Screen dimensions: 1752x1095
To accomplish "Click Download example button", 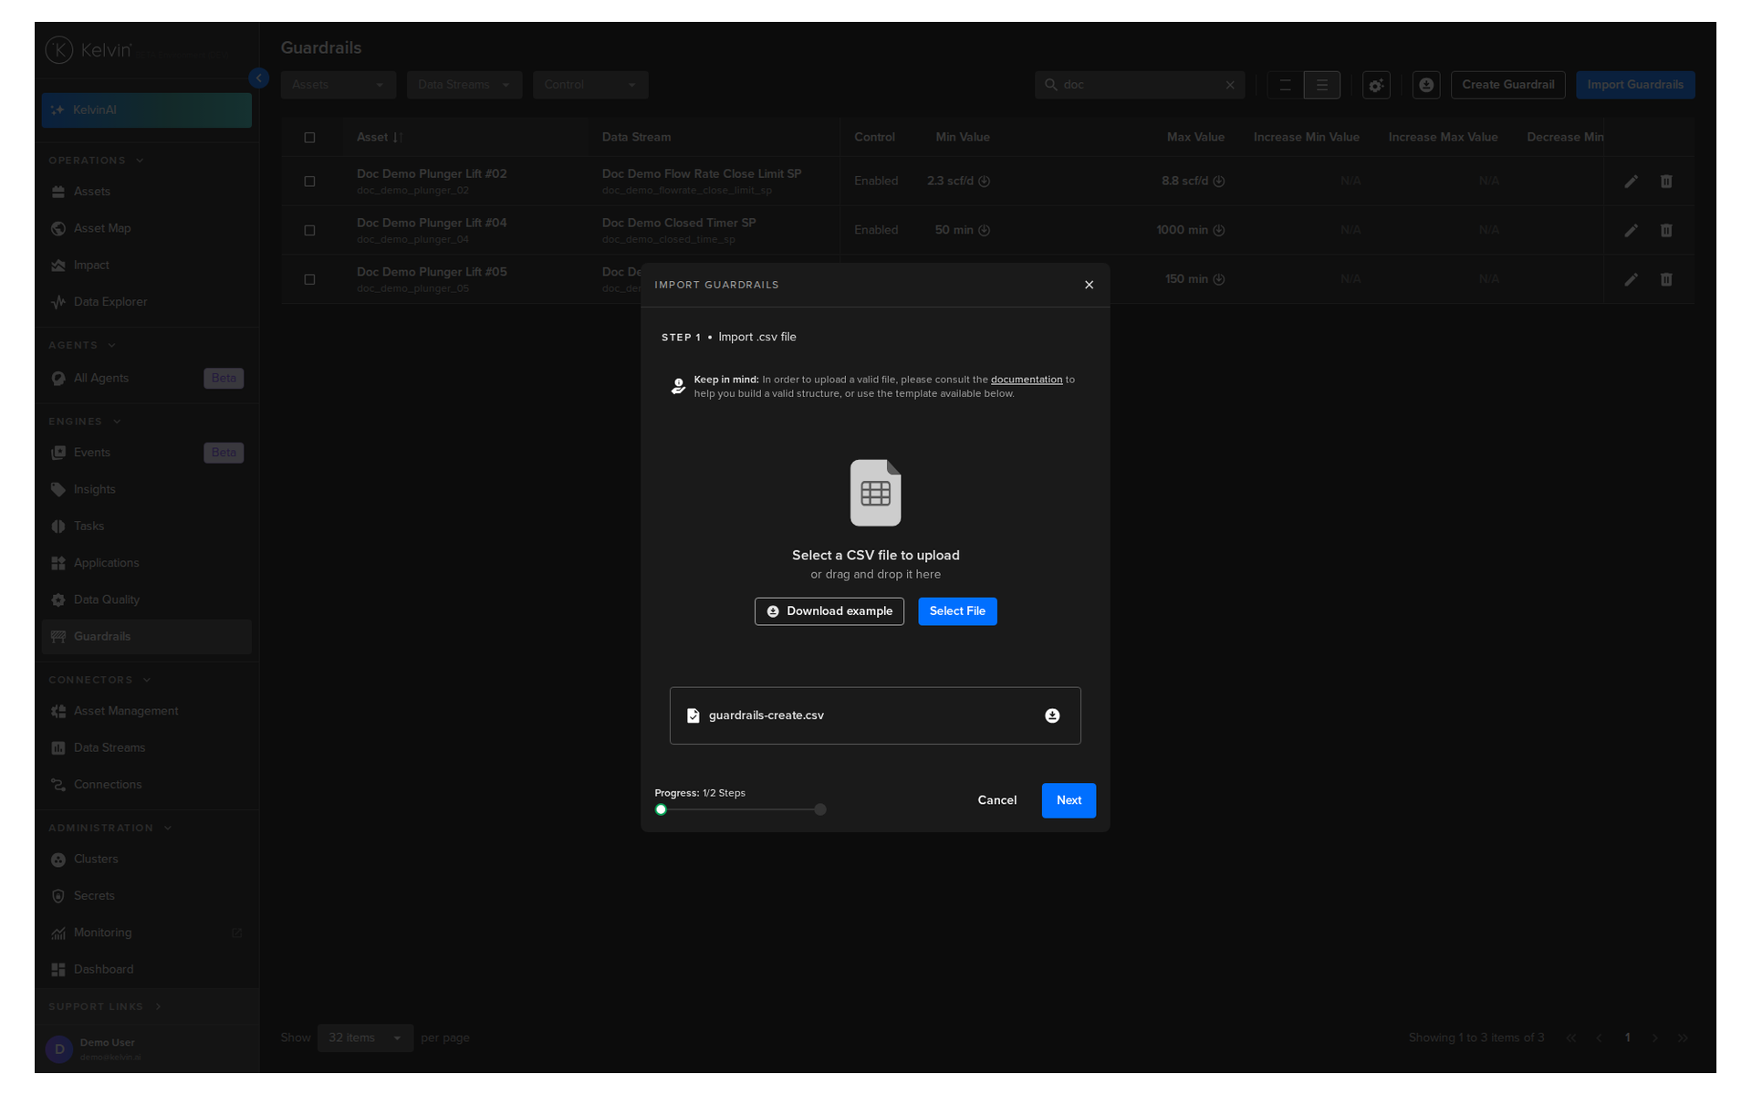I will point(829,611).
